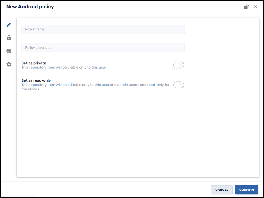Click the unlock padlock icon in header

tap(246, 6)
